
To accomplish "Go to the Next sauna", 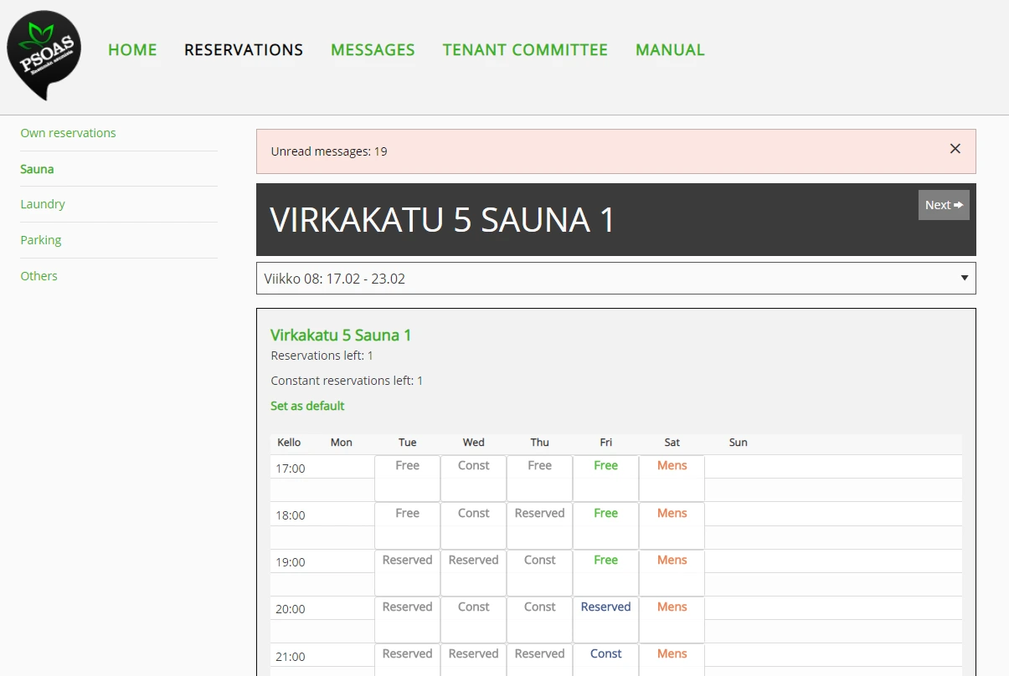I will [944, 205].
